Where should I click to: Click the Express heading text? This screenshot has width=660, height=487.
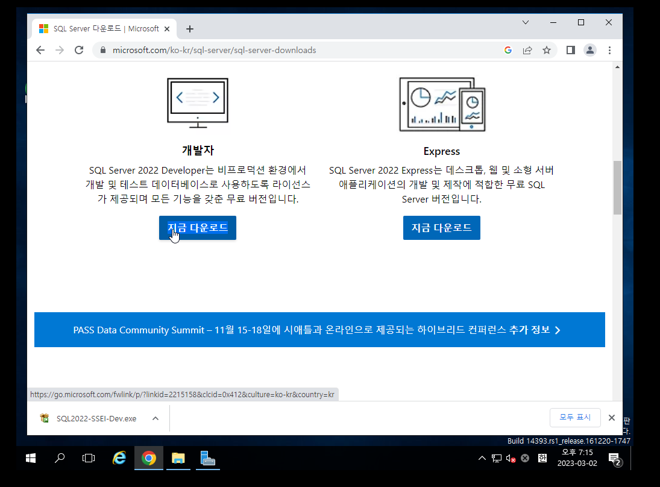click(x=442, y=151)
